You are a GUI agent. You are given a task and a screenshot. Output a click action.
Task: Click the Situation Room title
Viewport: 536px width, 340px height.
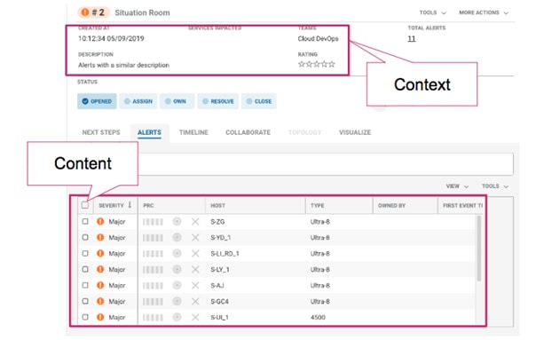click(x=142, y=12)
